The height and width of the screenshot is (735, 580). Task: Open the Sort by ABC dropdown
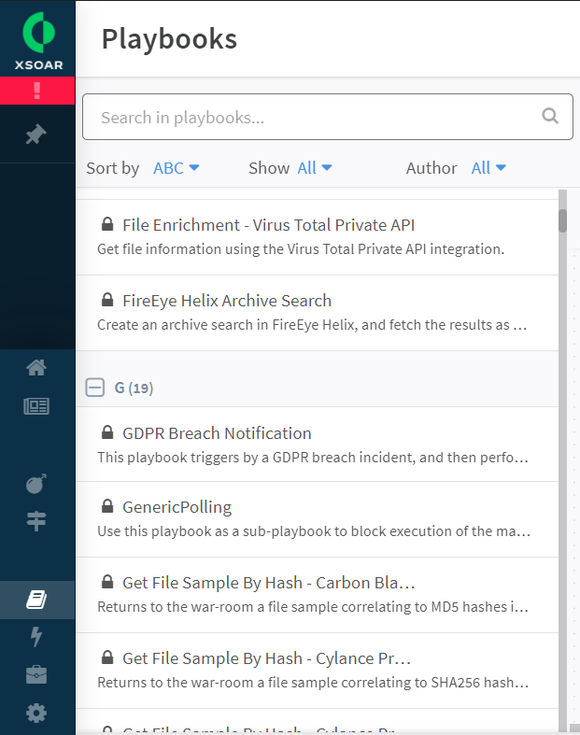click(x=176, y=168)
